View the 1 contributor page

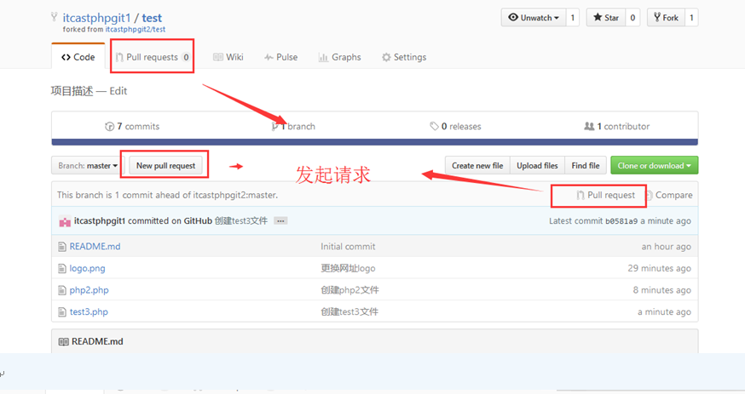tap(617, 126)
